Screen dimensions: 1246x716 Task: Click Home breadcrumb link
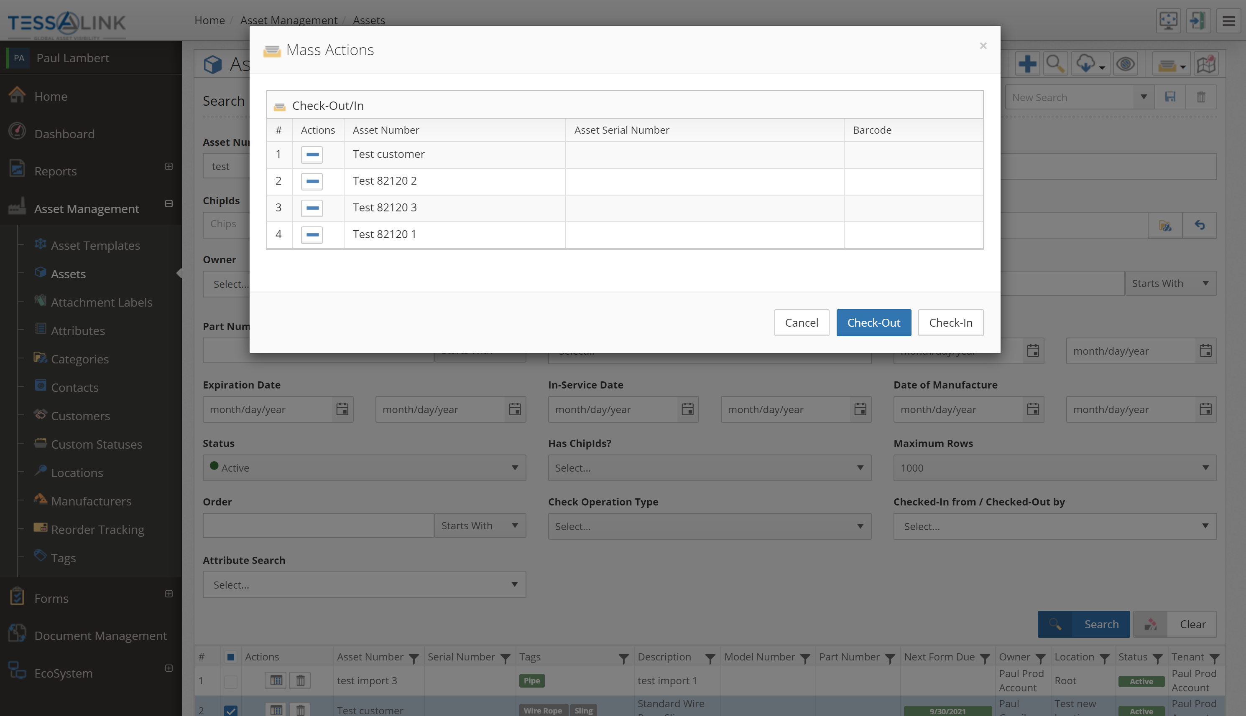(209, 20)
